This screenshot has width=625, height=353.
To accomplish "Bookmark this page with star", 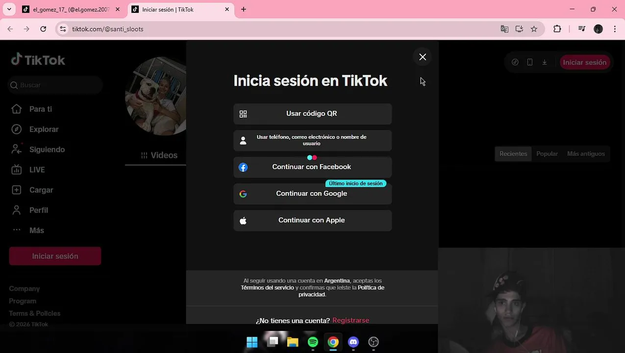I will [534, 29].
